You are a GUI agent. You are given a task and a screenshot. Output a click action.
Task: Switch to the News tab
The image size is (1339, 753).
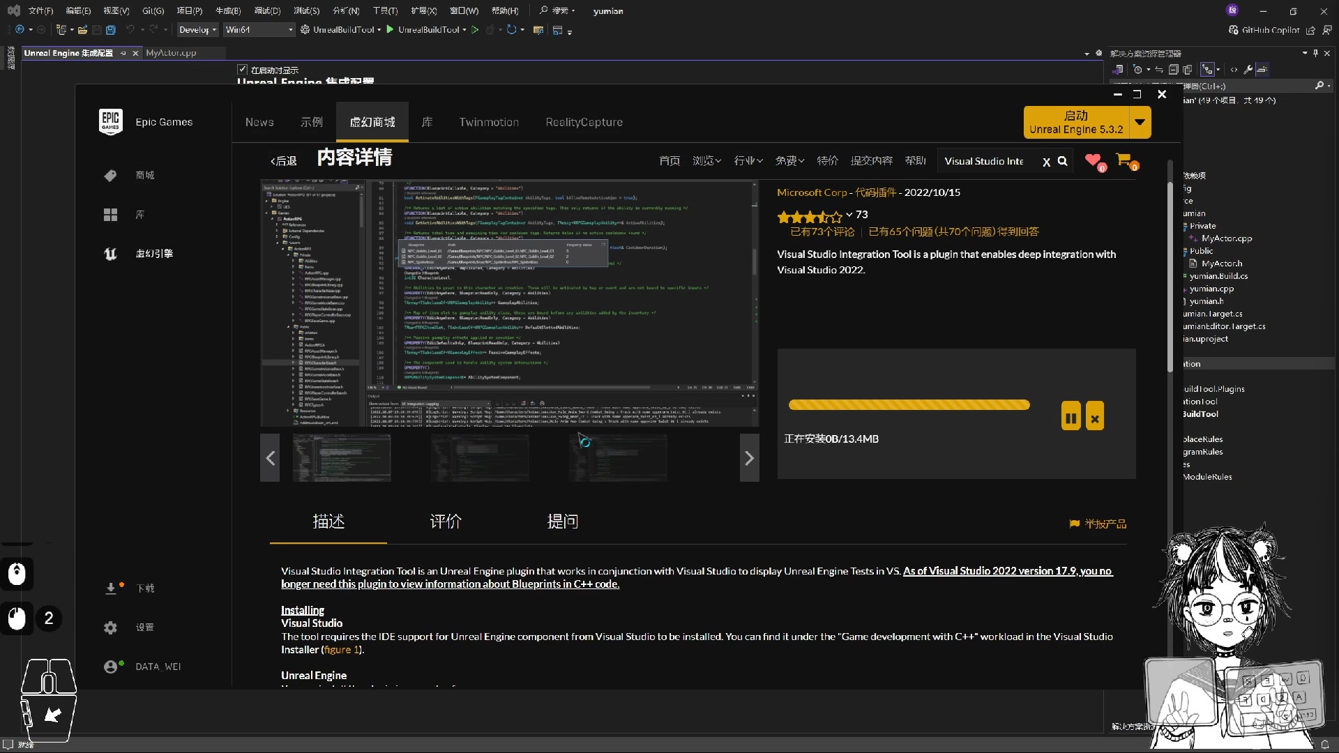(x=259, y=122)
